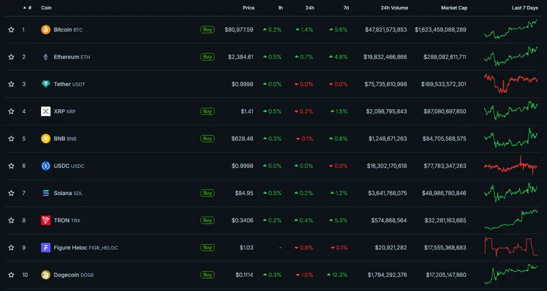547x291 pixels.
Task: Favorite Ethereum with its star
Action: (x=11, y=57)
